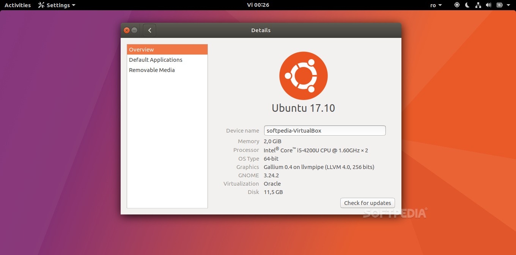Open the wired network status icon
This screenshot has width=516, height=255.
478,5
